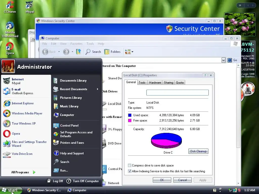Click the help question mark in Properties dialog
The height and width of the screenshot is (194, 259).
(x=205, y=75)
